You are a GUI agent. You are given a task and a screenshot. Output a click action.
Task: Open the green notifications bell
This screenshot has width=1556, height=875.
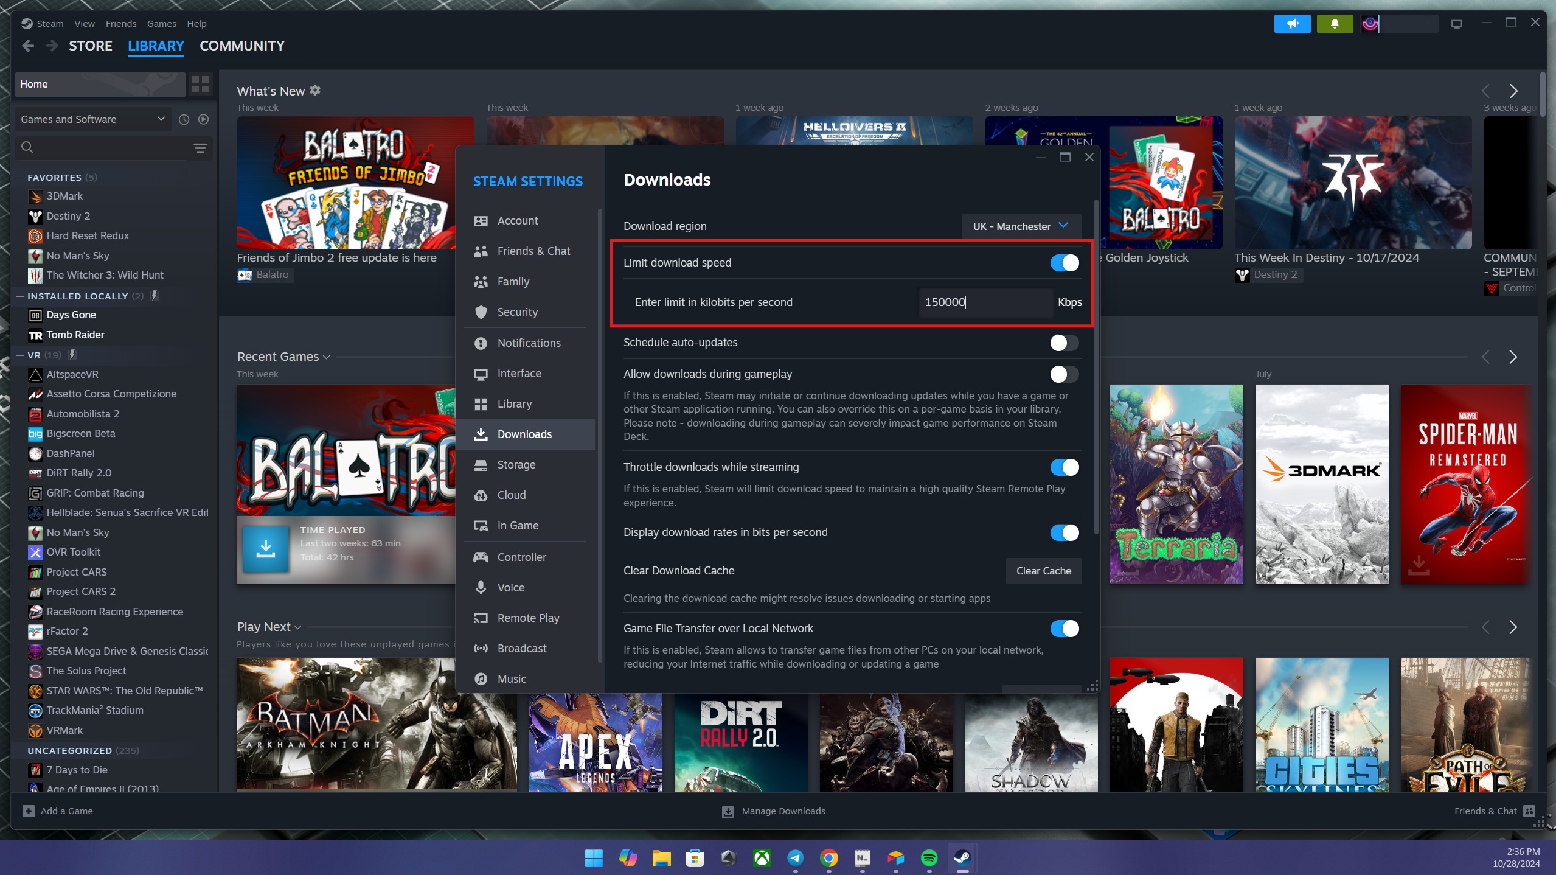pyautogui.click(x=1335, y=24)
